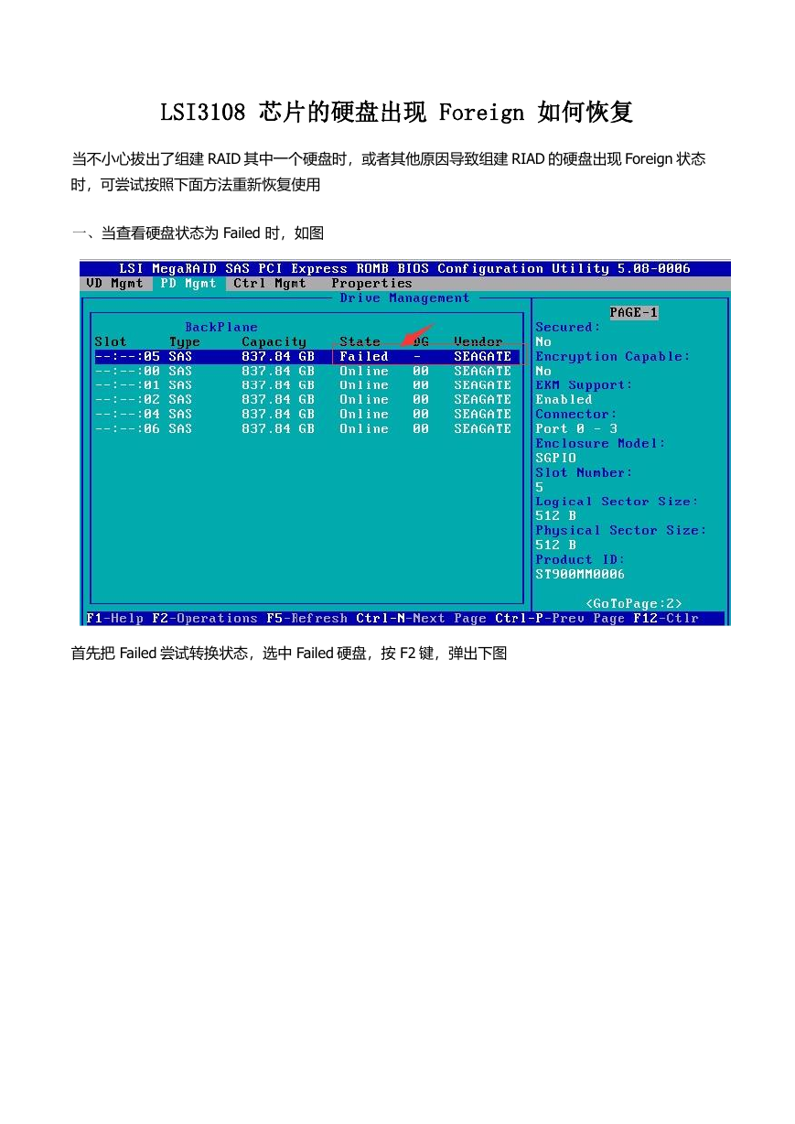
Task: Click the Capacity column header
Action: click(x=274, y=341)
